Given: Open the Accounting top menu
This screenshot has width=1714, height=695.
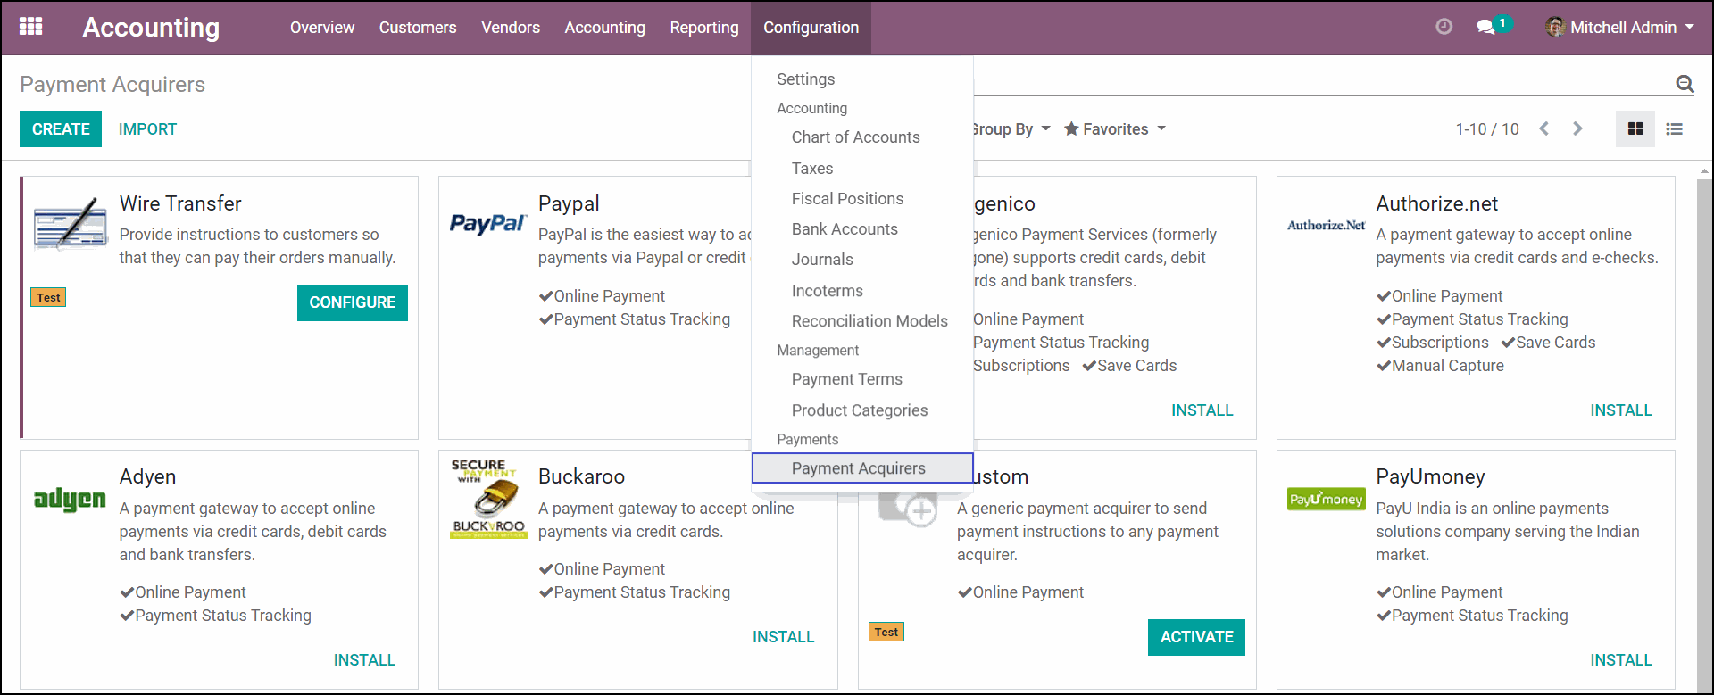Looking at the screenshot, I should (604, 28).
